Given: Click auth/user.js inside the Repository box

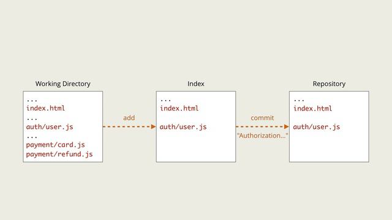Looking at the screenshot, I should pos(317,127).
